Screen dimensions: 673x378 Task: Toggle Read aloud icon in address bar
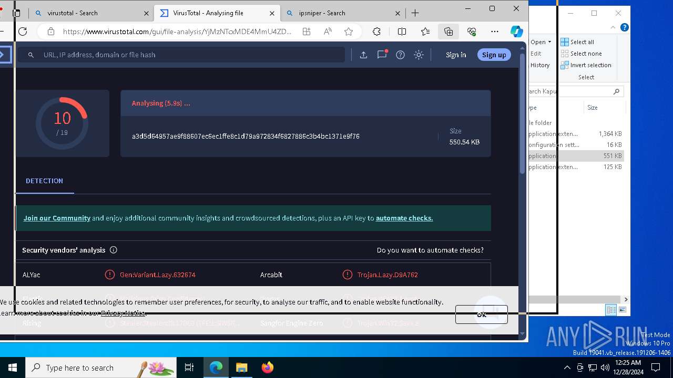[328, 31]
